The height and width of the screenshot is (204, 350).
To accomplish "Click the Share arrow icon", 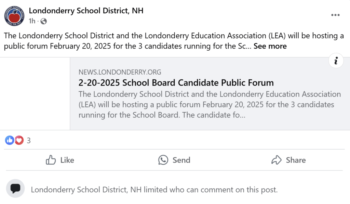I will coord(276,160).
